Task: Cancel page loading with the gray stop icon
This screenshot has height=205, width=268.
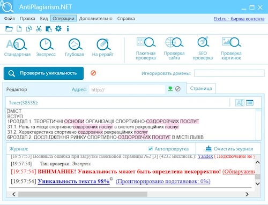Action: pyautogui.click(x=177, y=89)
